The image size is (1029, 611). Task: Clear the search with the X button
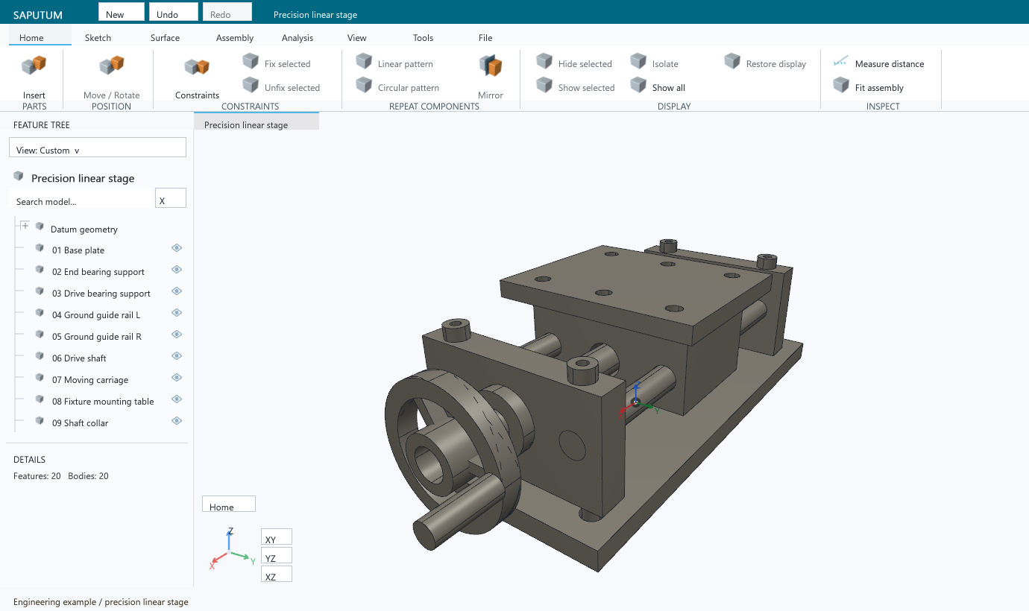click(x=171, y=198)
